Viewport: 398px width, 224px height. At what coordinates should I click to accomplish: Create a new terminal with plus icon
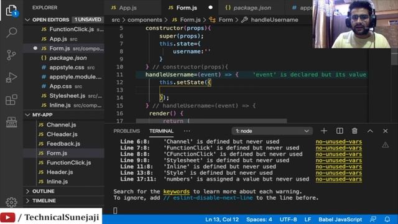point(324,131)
